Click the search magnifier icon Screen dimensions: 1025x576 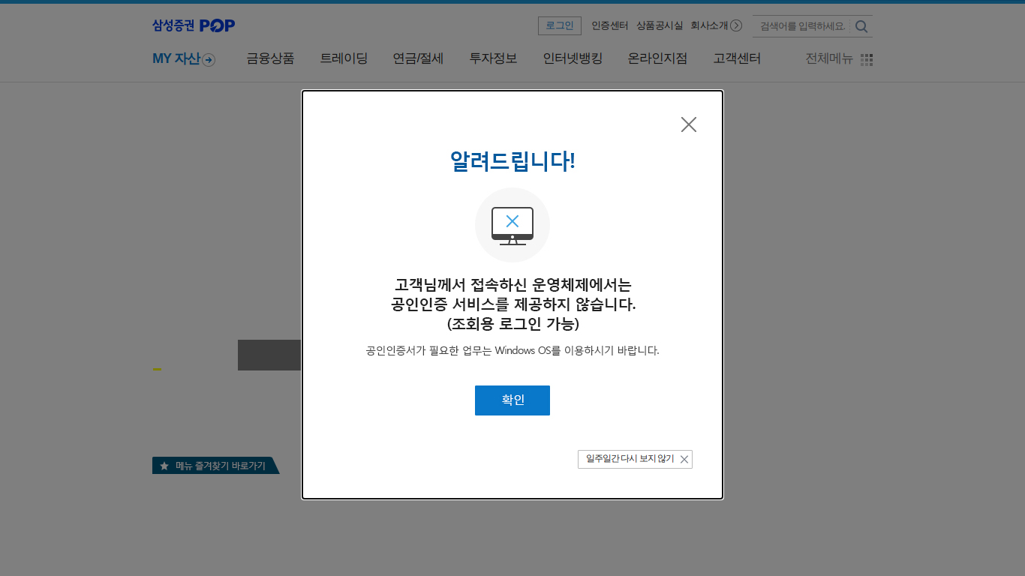861,26
